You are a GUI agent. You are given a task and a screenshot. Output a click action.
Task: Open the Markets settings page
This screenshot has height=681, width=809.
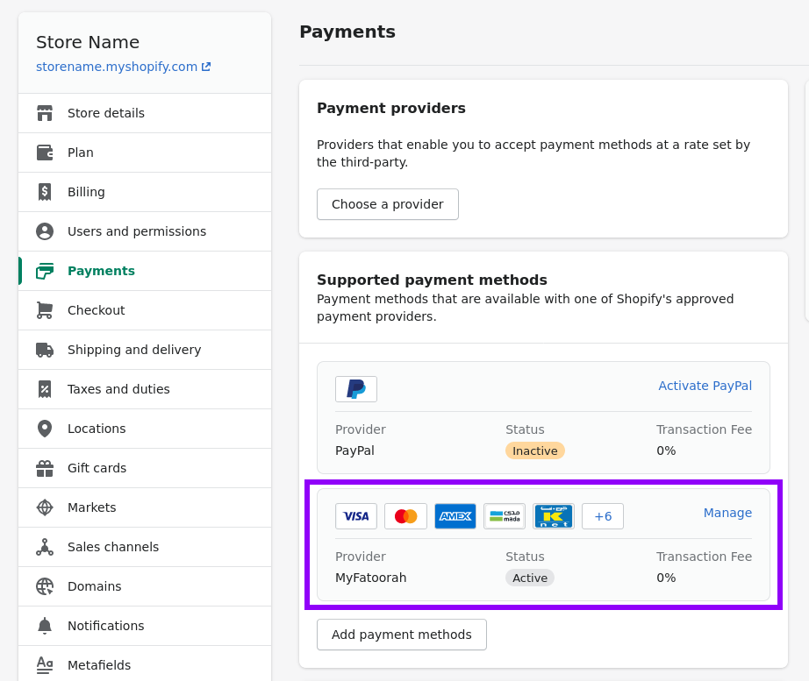[x=91, y=507]
